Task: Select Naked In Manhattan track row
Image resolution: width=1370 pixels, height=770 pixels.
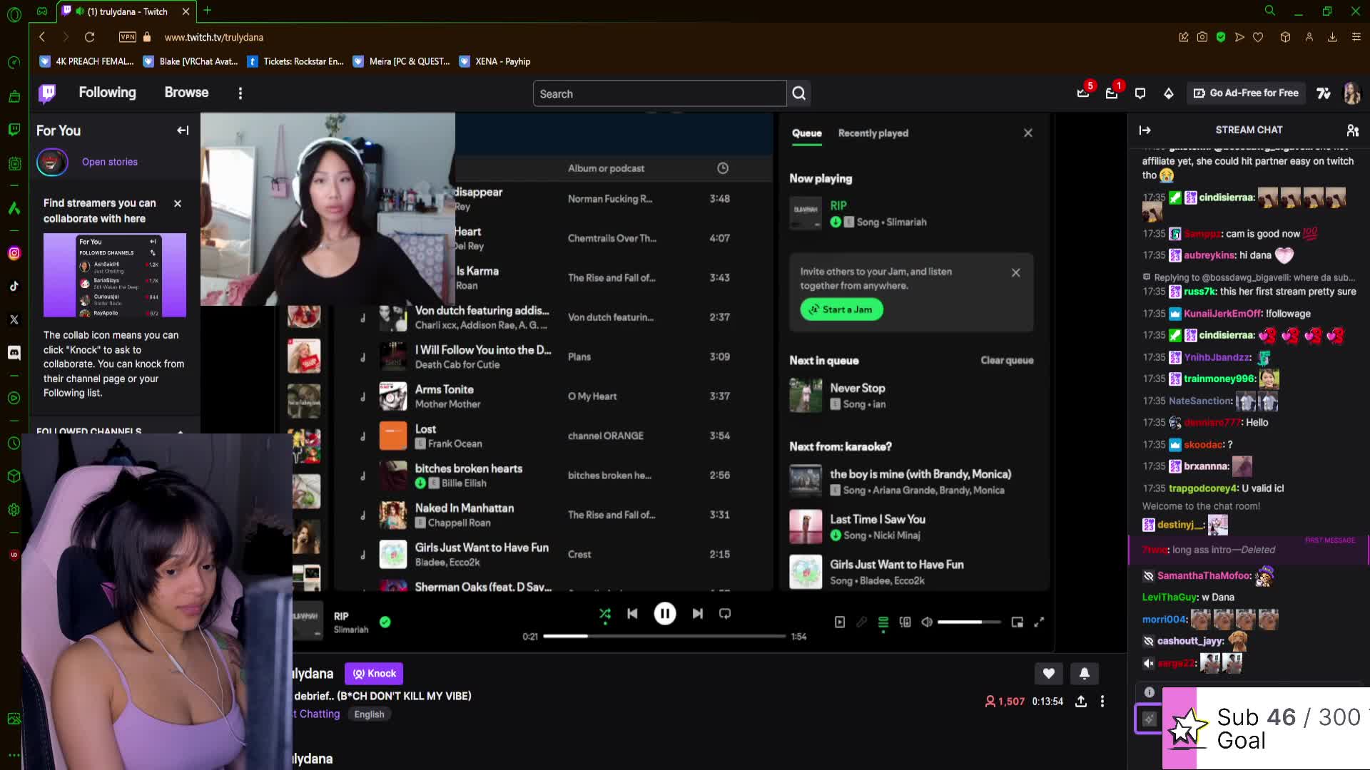Action: pyautogui.click(x=552, y=515)
